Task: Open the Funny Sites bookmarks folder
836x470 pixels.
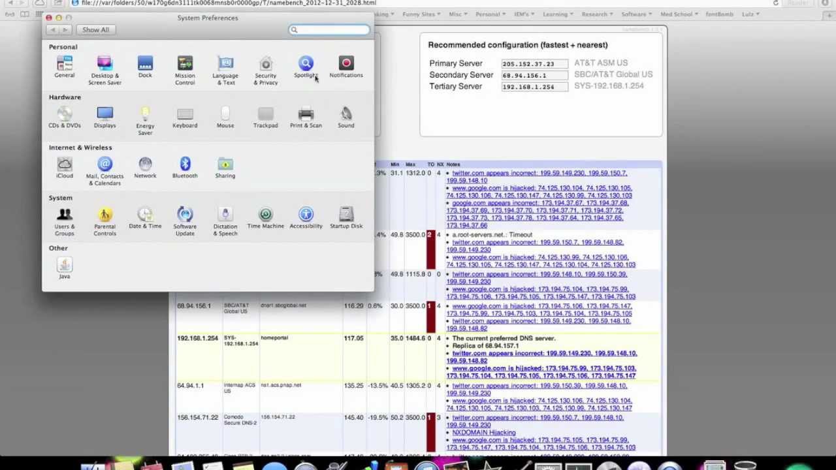Action: coord(421,14)
